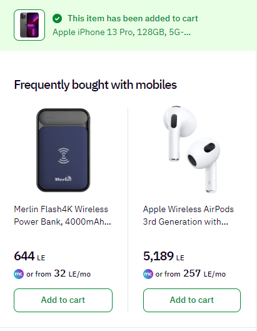Click the 644 LE price

[29, 257]
